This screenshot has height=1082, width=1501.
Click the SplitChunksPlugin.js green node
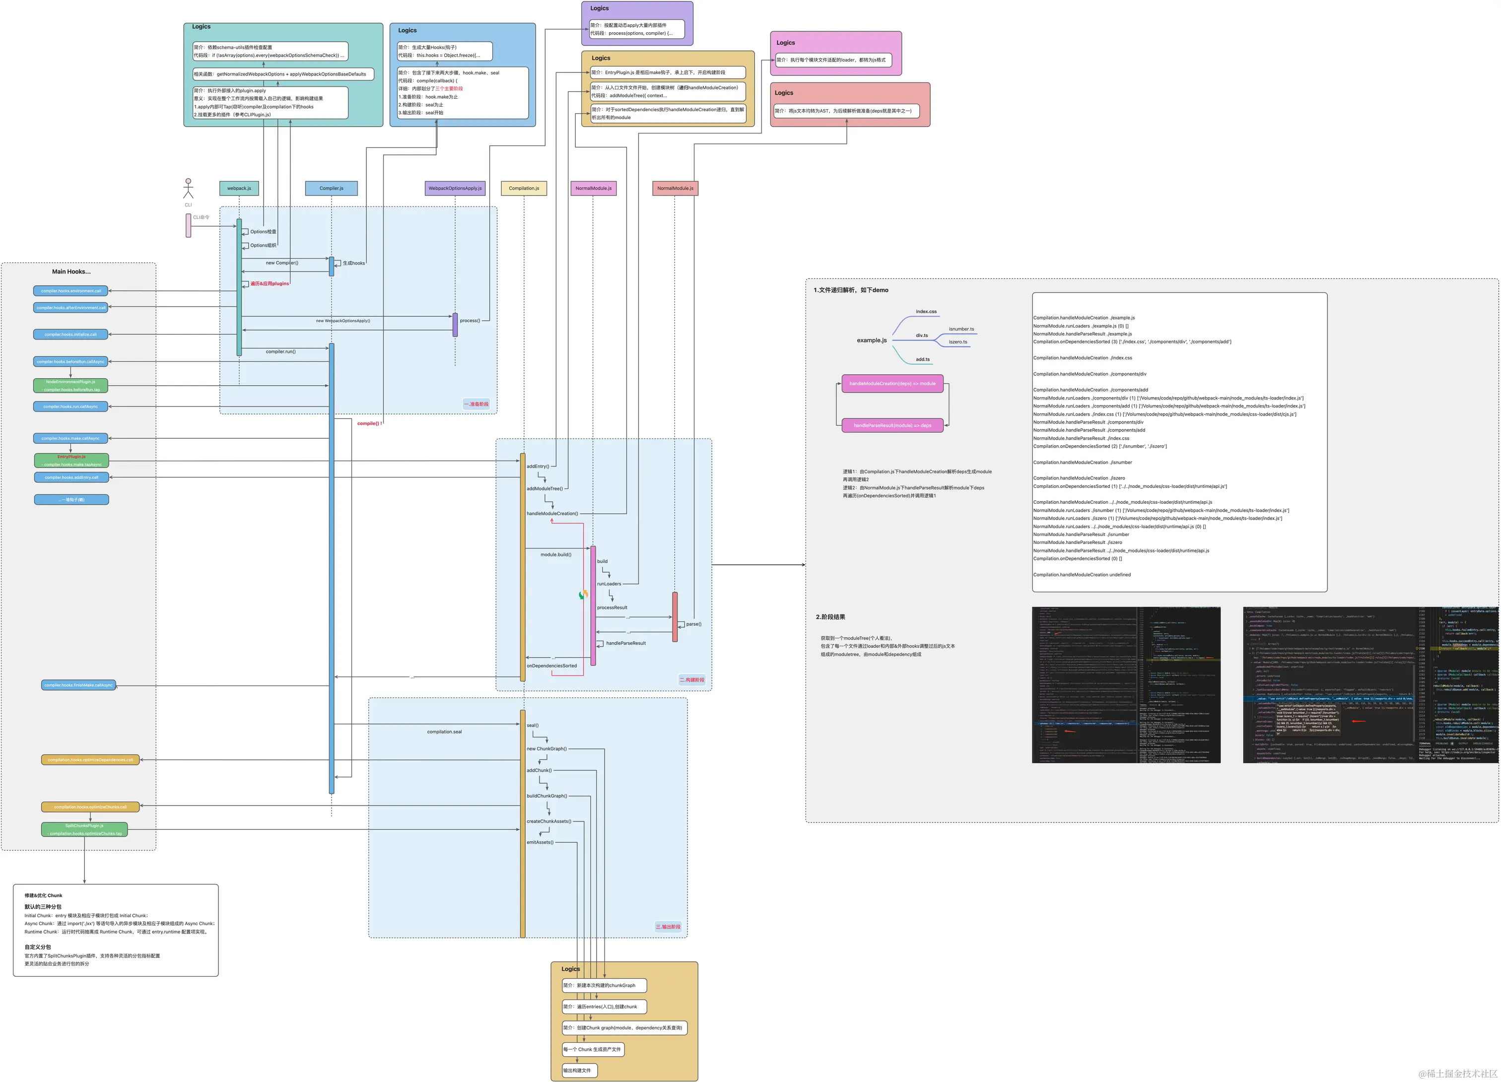pos(85,830)
